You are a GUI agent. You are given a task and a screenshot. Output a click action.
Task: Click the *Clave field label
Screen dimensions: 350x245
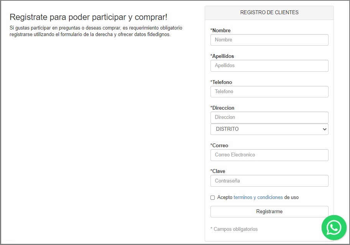tap(218, 171)
